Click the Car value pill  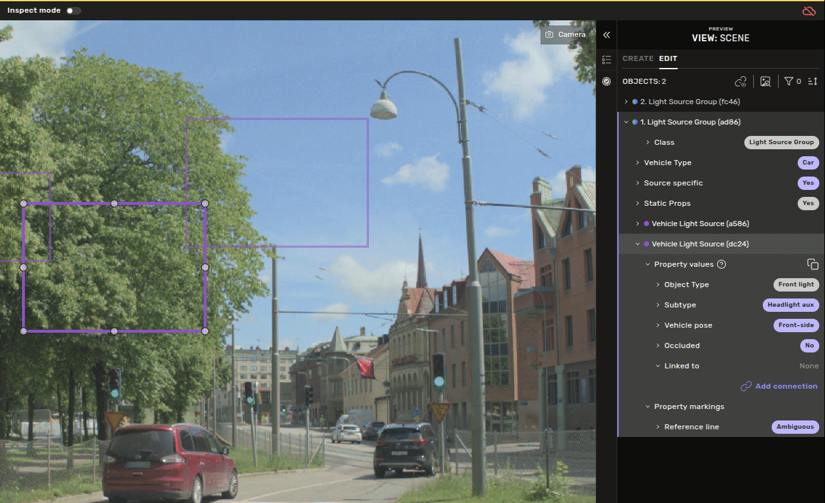tap(808, 163)
